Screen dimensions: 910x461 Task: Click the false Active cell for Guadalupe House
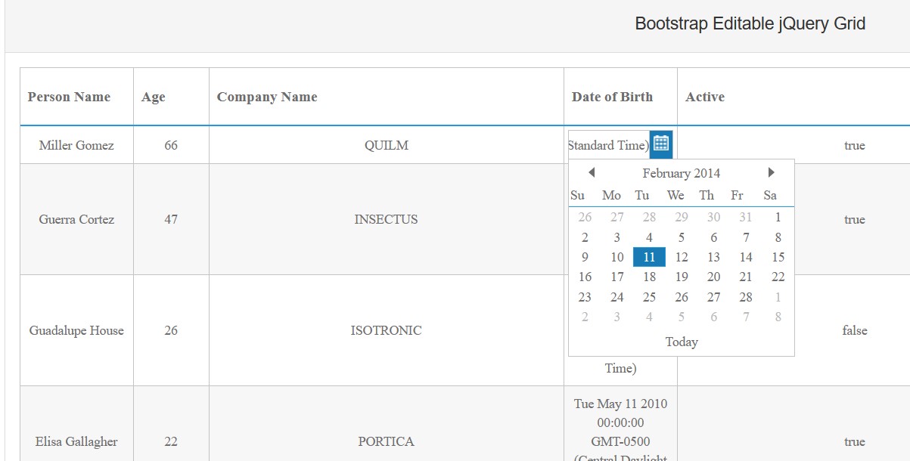pos(854,330)
